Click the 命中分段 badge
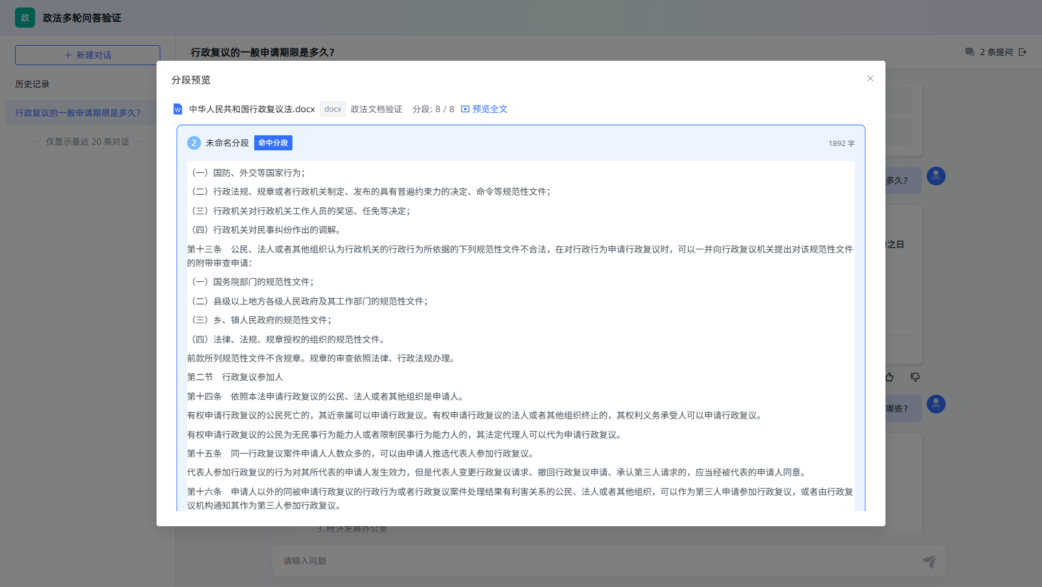 pyautogui.click(x=273, y=143)
